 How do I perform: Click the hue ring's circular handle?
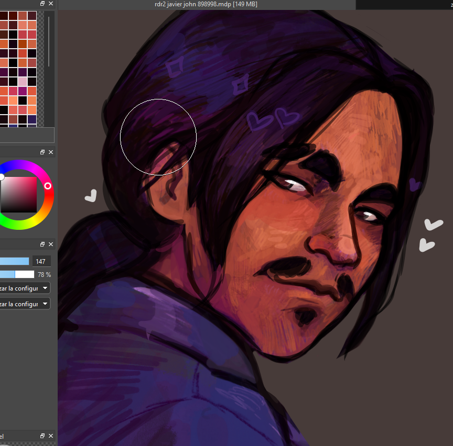pyautogui.click(x=48, y=186)
